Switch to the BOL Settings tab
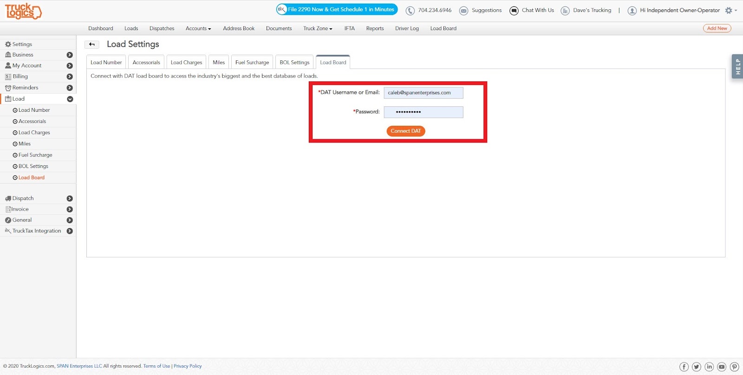Screen dimensions: 743x375 coord(294,62)
